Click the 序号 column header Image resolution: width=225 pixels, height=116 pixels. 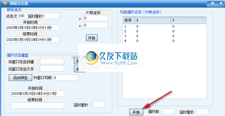[x=128, y=20]
